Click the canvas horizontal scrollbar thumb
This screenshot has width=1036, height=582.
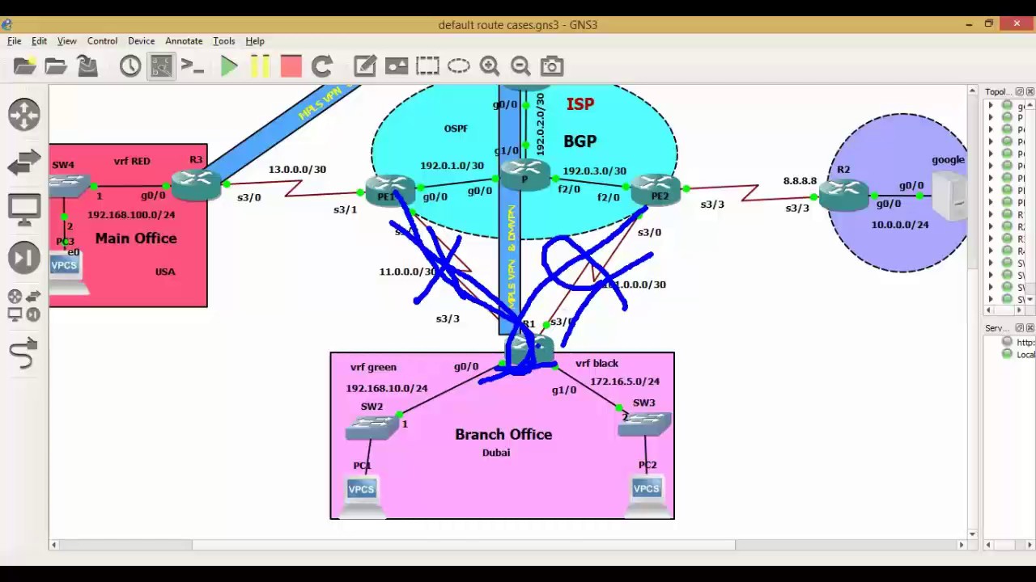(x=464, y=545)
